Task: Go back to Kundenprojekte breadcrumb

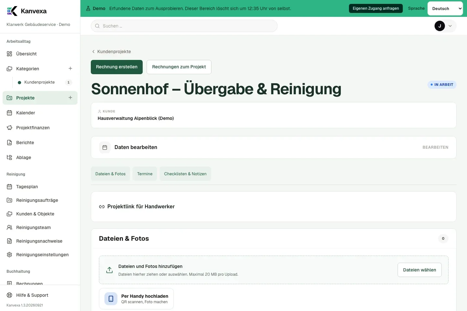Action: [111, 52]
